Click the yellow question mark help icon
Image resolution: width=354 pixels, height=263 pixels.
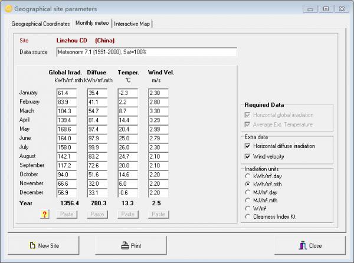click(44, 214)
